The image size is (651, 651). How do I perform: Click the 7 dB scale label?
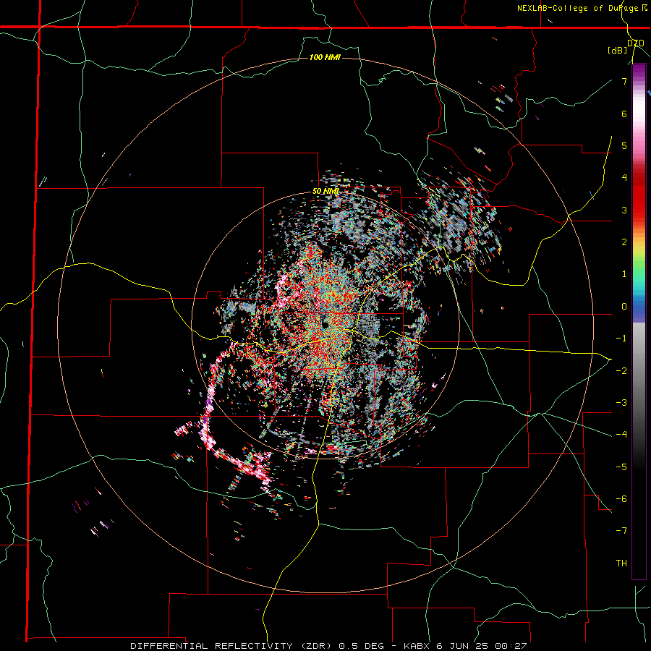click(x=624, y=81)
